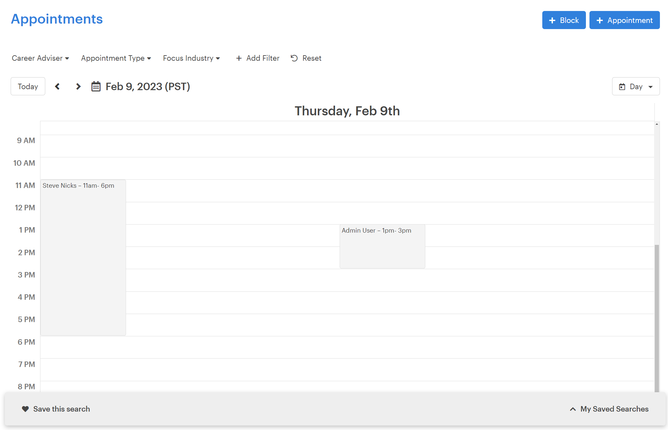Image resolution: width=668 pixels, height=430 pixels.
Task: Click plus icon beside Add Filter
Action: pyautogui.click(x=239, y=58)
